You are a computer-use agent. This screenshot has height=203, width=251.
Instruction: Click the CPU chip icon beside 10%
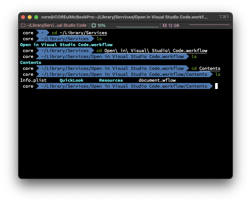pyautogui.click(x=94, y=25)
